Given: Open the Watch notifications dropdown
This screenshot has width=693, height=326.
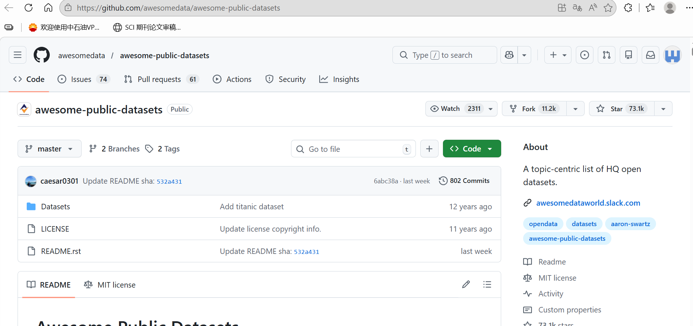Looking at the screenshot, I should pos(461,109).
